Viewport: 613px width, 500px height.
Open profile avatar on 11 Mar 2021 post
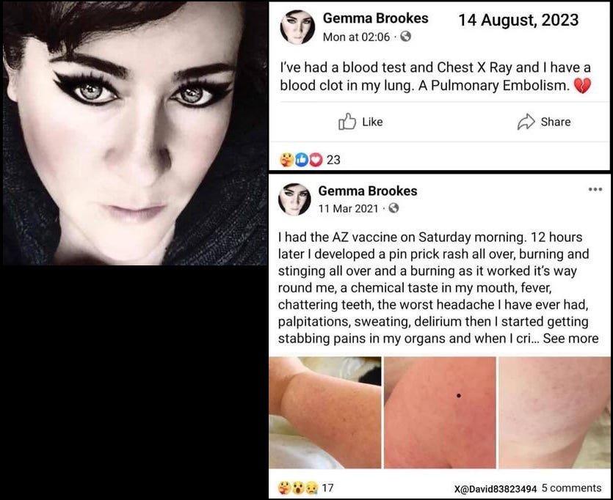pyautogui.click(x=294, y=199)
